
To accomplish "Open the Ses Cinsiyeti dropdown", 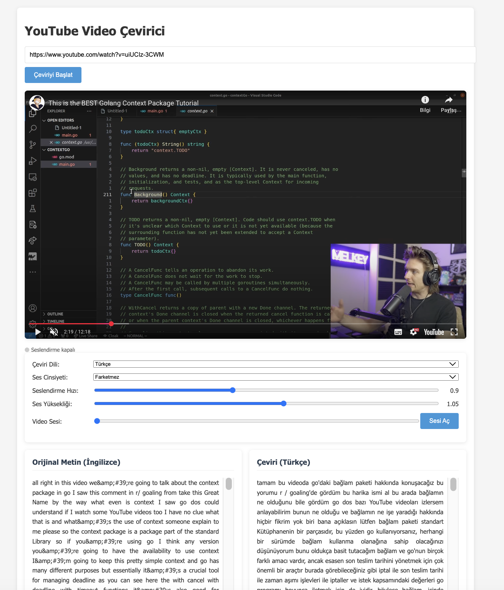I will pyautogui.click(x=276, y=377).
